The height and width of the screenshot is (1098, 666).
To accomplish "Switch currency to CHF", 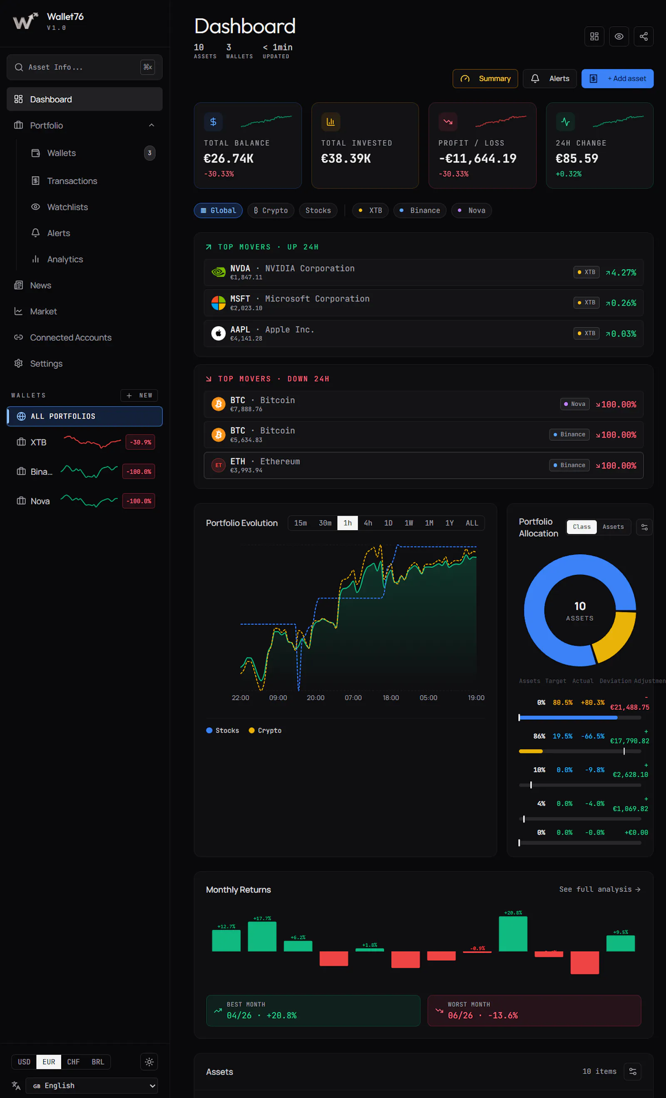I will pos(73,1062).
